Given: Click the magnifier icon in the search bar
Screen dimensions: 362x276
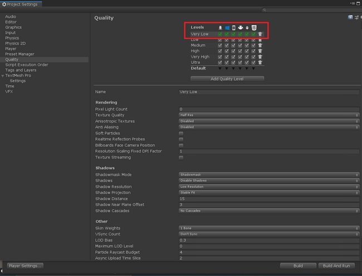Looking at the screenshot, I should [x=265, y=10].
